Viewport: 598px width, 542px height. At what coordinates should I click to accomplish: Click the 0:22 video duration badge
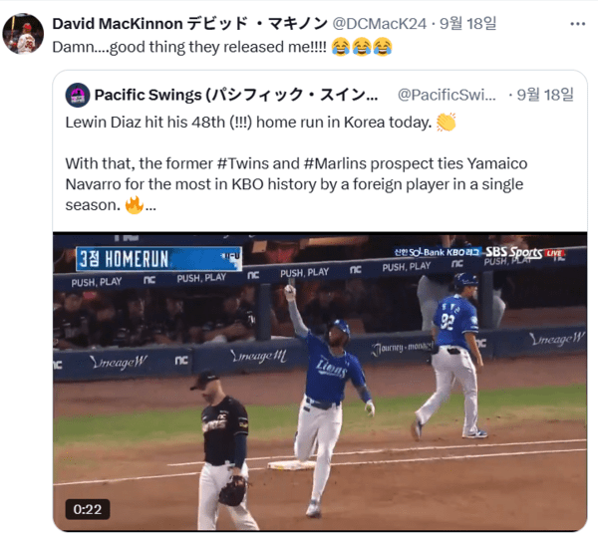pyautogui.click(x=88, y=509)
